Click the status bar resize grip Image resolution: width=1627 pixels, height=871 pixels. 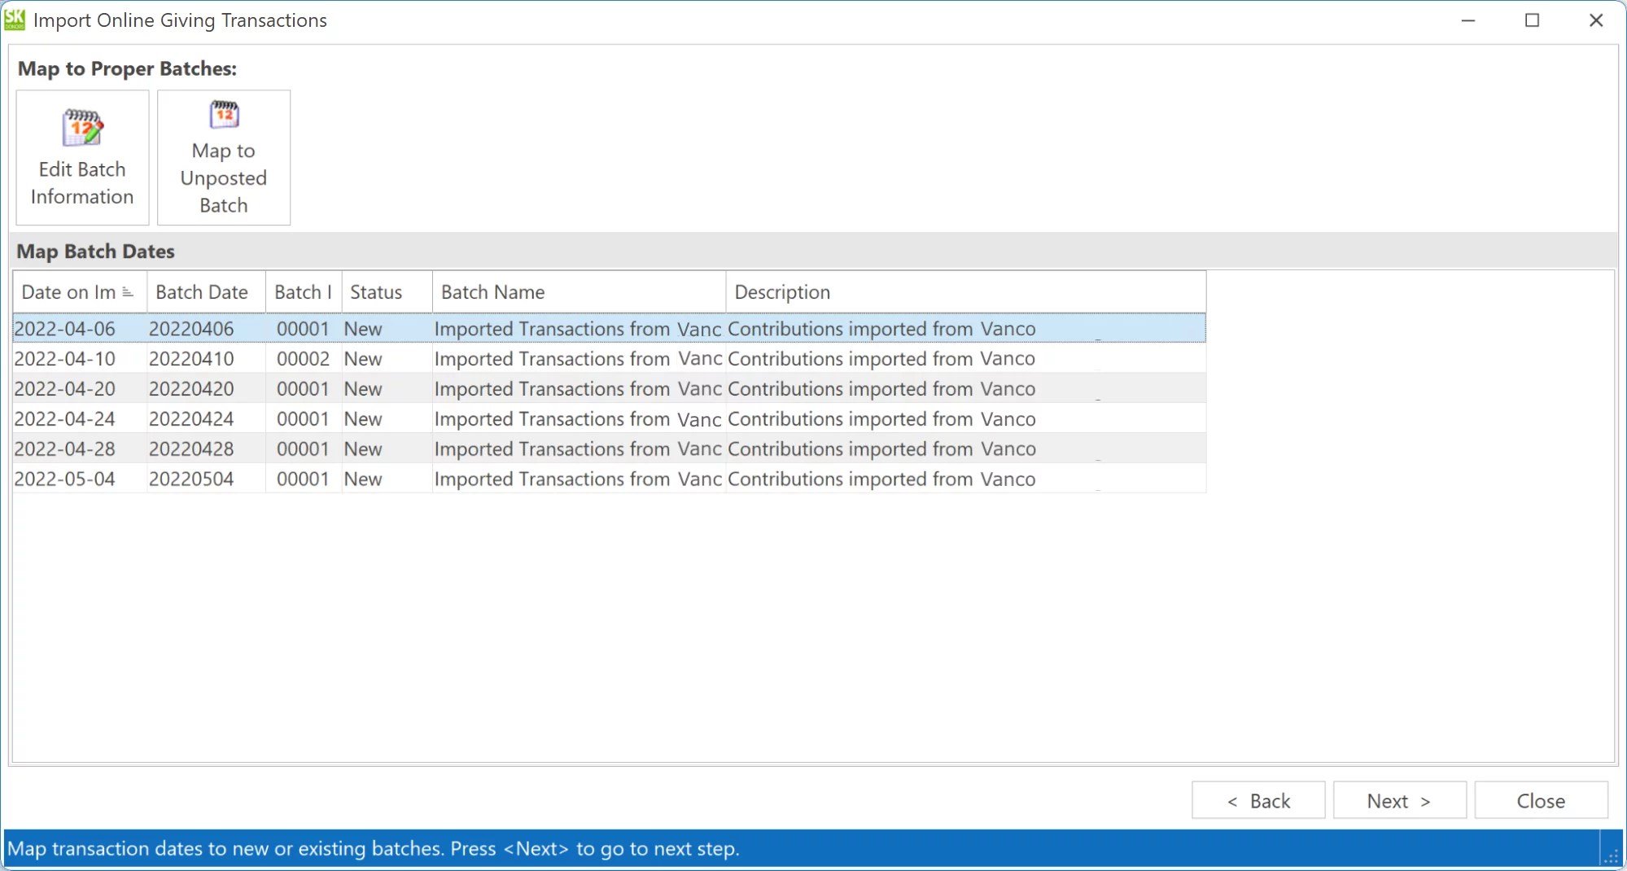(x=1611, y=856)
